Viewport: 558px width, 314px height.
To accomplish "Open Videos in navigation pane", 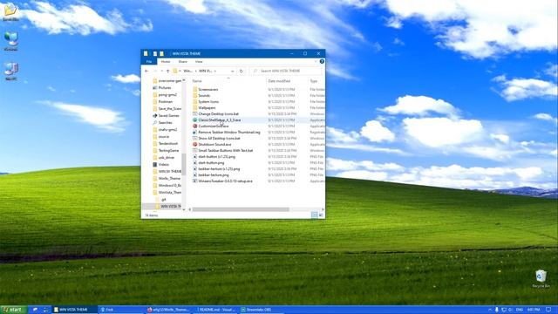I will pos(163,165).
